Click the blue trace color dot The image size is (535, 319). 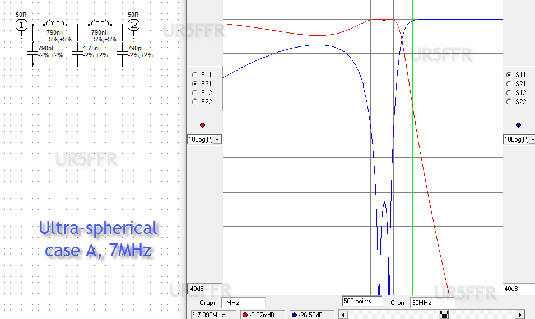click(518, 125)
